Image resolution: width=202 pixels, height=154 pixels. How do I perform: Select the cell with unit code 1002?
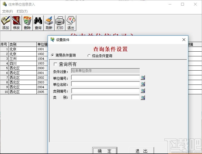coord(42,54)
